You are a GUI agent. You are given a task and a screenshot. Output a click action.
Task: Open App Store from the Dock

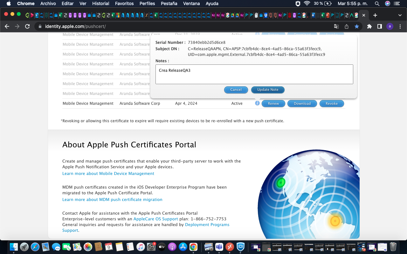pos(183,247)
